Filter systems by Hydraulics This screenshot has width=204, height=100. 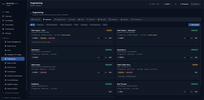[x=84, y=25]
